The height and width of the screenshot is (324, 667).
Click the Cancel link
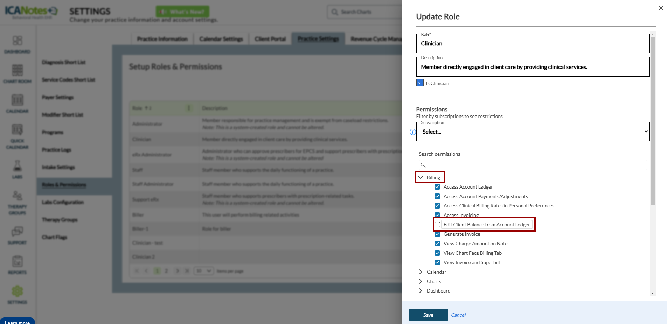tap(458, 315)
